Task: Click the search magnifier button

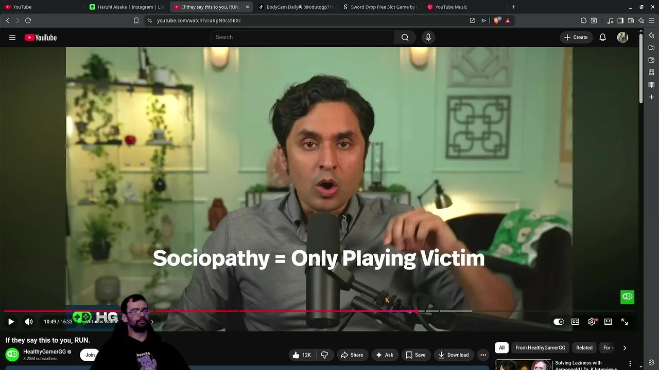Action: point(405,37)
